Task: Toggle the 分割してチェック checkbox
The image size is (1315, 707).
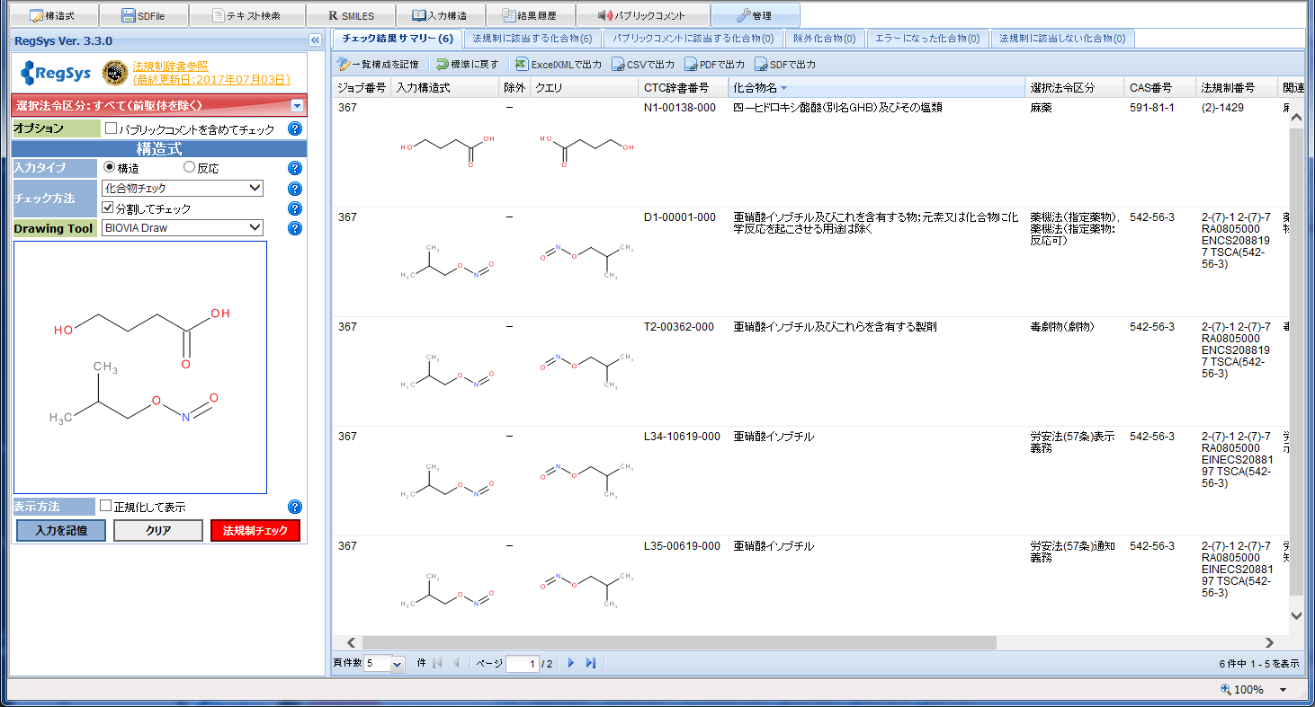Action: tap(108, 208)
